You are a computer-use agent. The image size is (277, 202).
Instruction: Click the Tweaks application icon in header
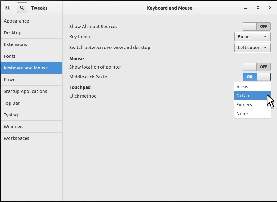pos(8,8)
